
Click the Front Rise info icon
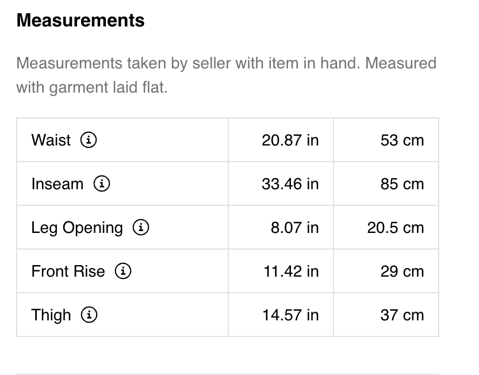click(x=123, y=271)
